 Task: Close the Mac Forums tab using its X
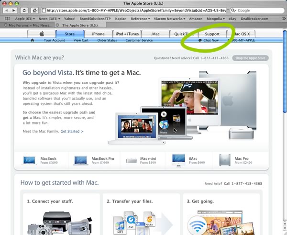pos(5,25)
